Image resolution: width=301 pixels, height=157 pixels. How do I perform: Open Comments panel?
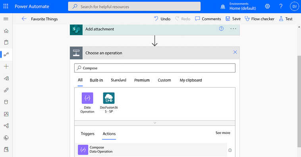208,19
